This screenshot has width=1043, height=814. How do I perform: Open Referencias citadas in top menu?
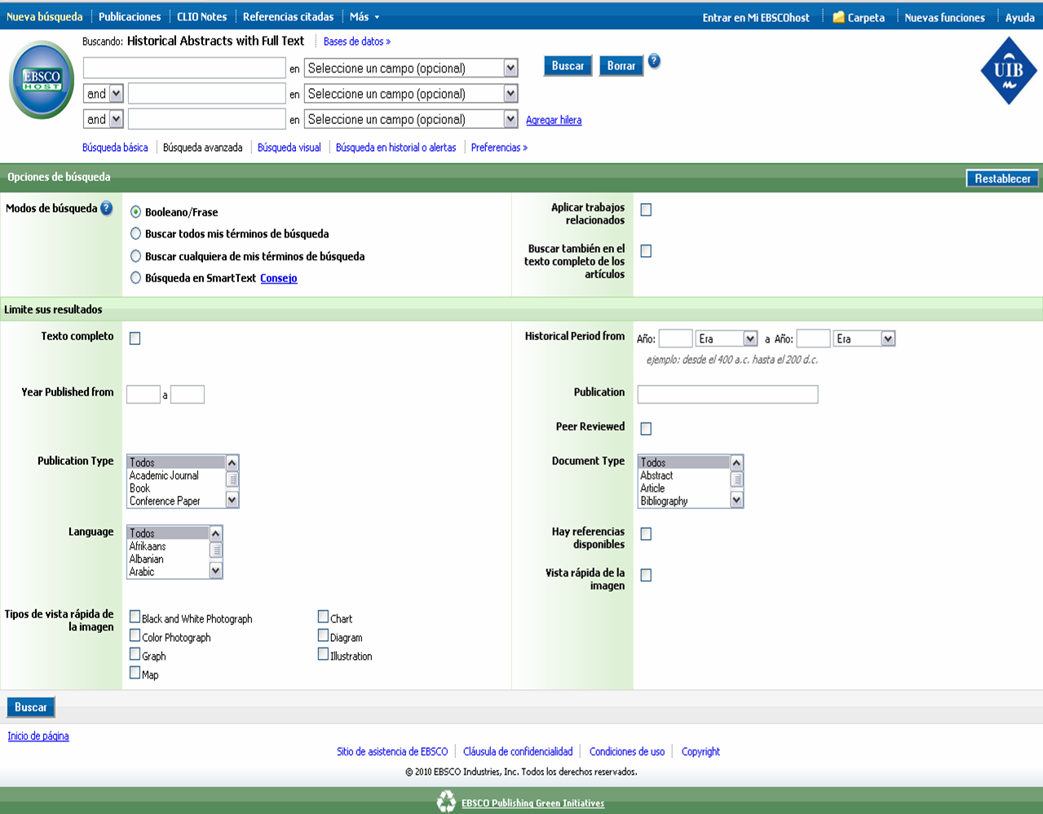point(288,16)
